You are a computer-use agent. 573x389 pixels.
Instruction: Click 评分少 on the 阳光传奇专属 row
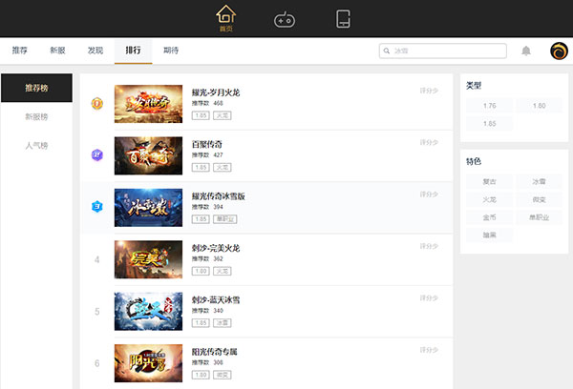coord(429,350)
